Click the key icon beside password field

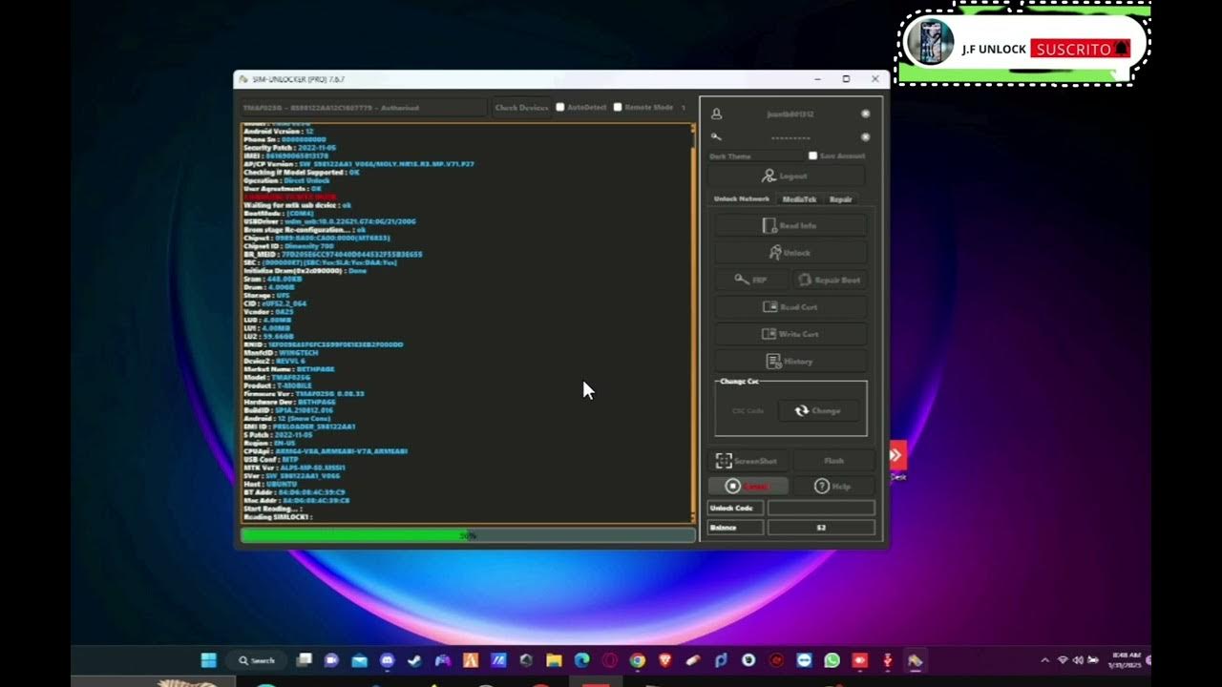pos(717,137)
